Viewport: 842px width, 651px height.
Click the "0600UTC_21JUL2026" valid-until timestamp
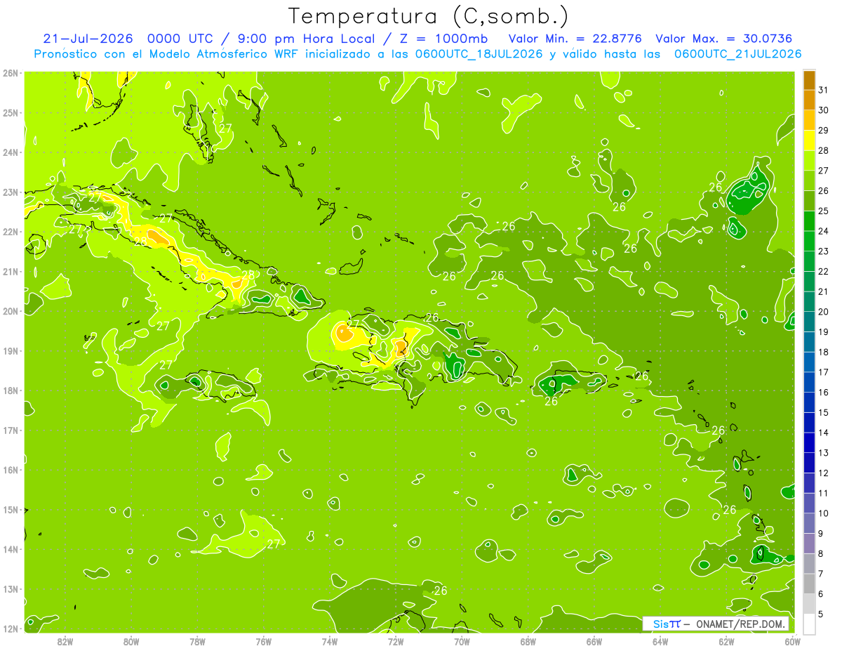tap(737, 54)
